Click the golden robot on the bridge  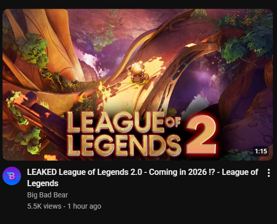tap(139, 72)
